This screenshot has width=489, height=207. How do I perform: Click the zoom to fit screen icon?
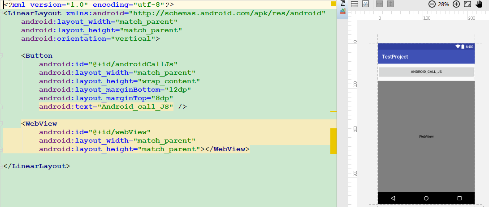(467, 4)
